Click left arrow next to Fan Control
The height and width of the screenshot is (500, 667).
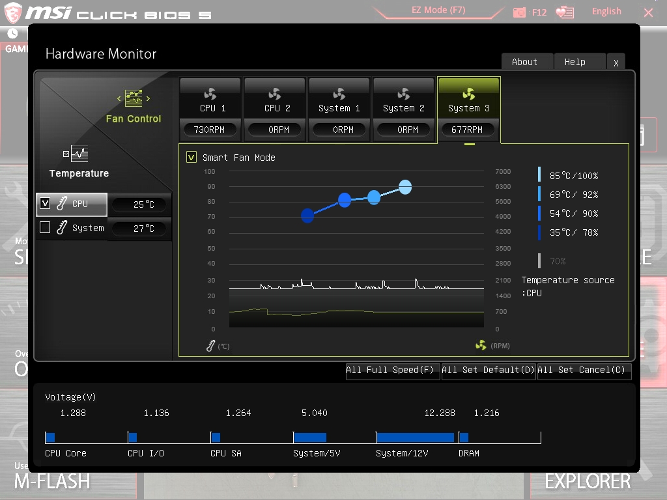tap(119, 99)
